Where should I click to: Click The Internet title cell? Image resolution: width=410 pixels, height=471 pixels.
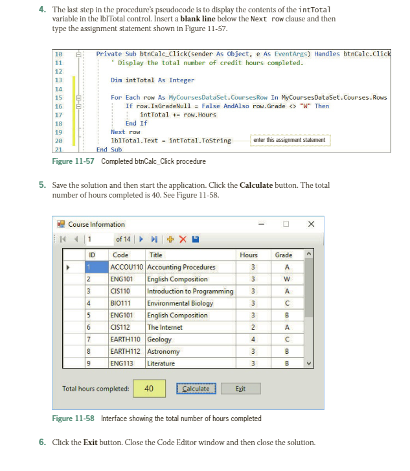tap(190, 327)
